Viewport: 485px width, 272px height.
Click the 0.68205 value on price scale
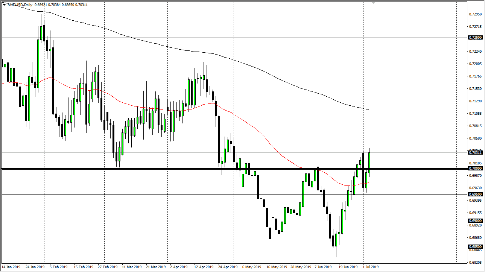tap(475, 262)
